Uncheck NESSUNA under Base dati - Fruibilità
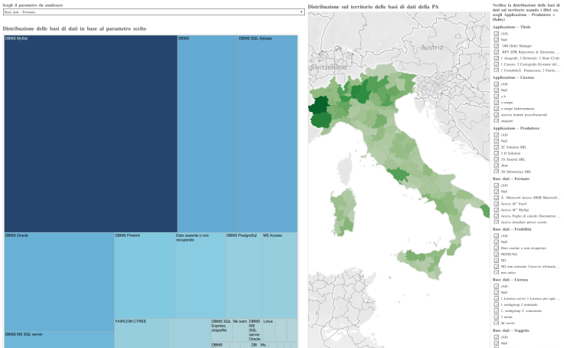The width and height of the screenshot is (564, 348). [497, 254]
